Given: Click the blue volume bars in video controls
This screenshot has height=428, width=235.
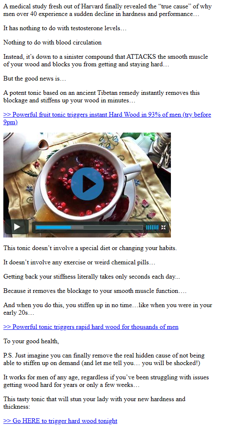Looking at the screenshot, I should [152, 227].
